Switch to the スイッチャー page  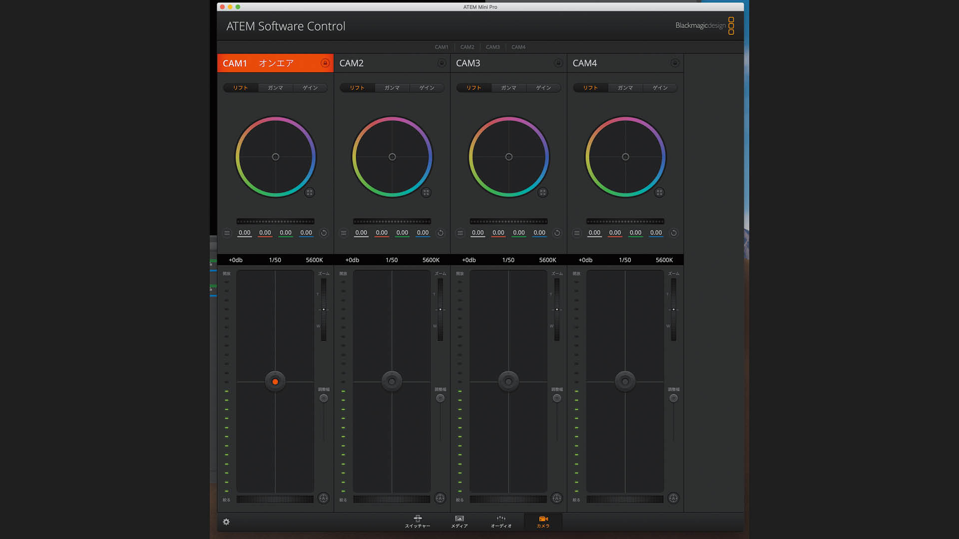click(x=418, y=522)
